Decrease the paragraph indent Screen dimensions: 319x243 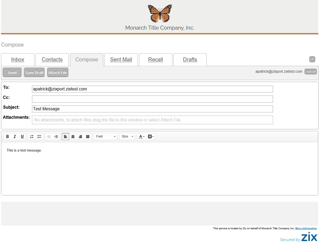(x=49, y=136)
